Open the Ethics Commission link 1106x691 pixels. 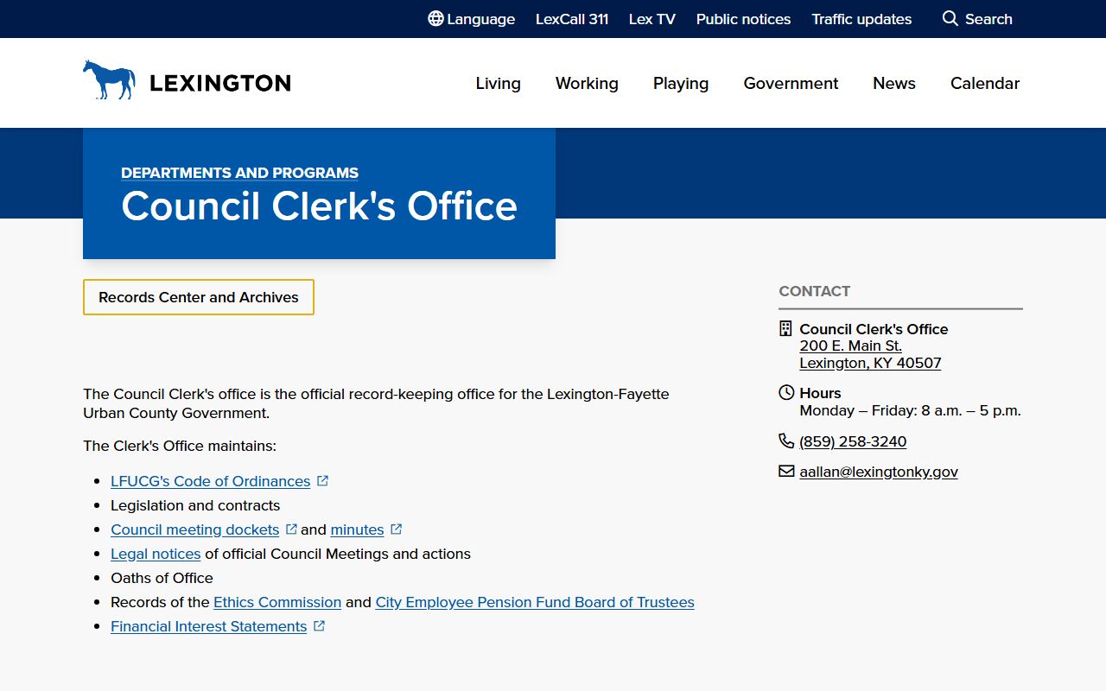click(277, 602)
